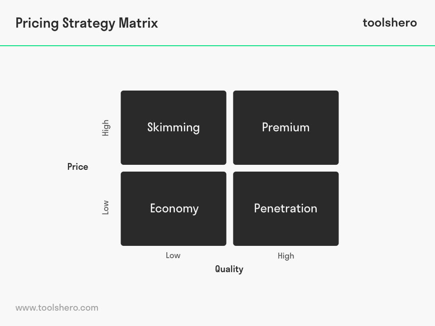The height and width of the screenshot is (326, 435).
Task: Click the toolshero logo text
Action: [x=390, y=23]
